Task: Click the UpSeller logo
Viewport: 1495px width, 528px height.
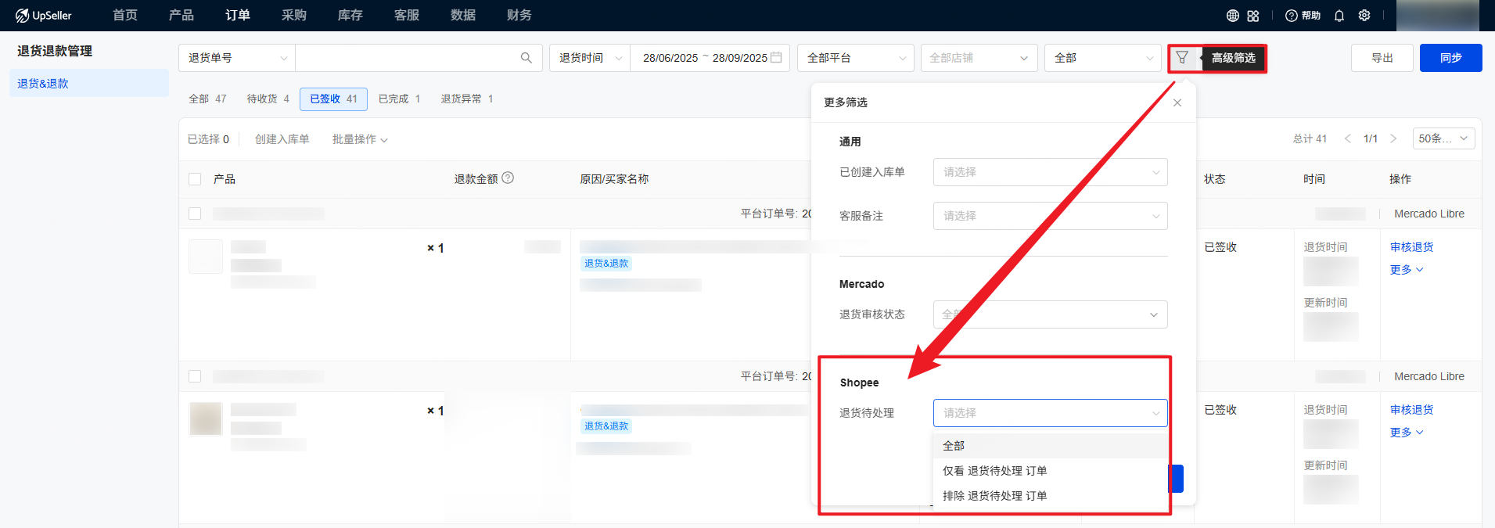Action: tap(44, 16)
